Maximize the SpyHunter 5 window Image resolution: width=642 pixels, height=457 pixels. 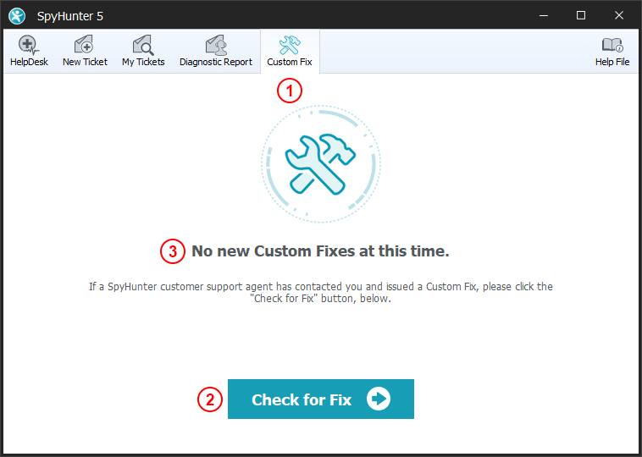(x=581, y=15)
